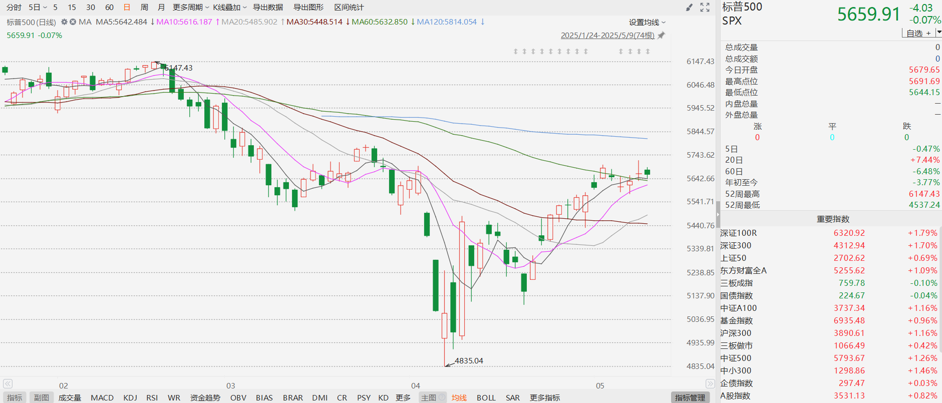Open 更多 sub-chart indicators
Image resolution: width=942 pixels, height=403 pixels.
tap(403, 397)
